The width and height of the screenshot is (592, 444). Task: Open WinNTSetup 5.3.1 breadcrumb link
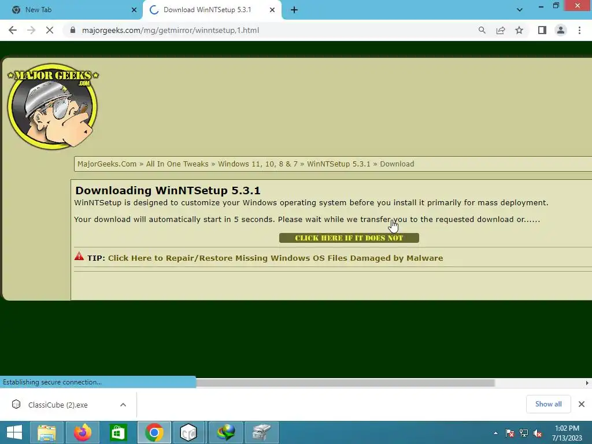(x=339, y=164)
